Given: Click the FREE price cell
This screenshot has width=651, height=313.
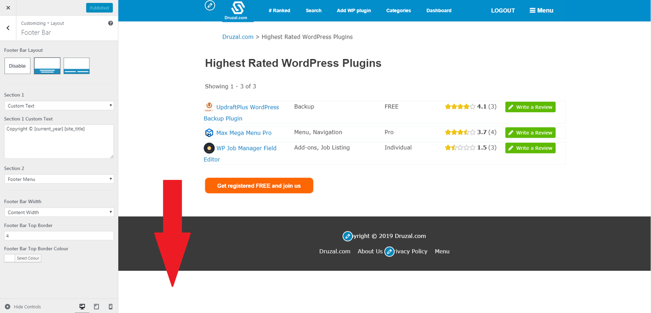Looking at the screenshot, I should tap(392, 107).
